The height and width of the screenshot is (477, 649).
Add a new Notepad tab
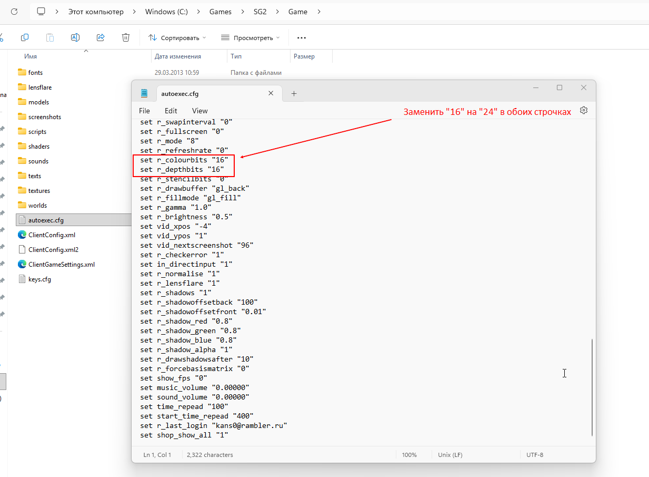294,93
